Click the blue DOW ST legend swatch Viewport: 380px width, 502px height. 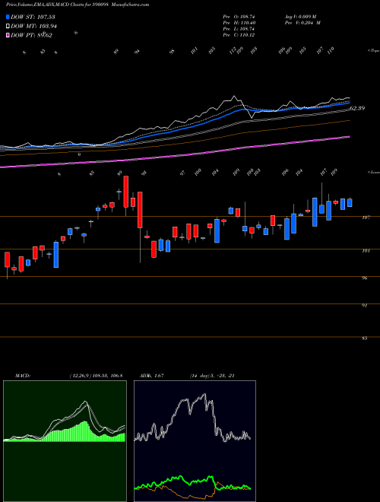tap(8, 17)
